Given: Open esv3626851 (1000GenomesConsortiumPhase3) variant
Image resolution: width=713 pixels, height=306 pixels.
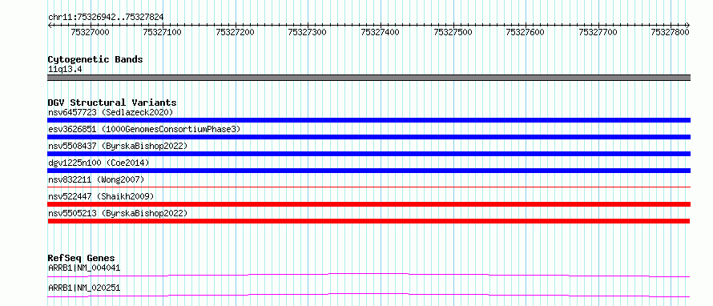Looking at the screenshot, I should (144, 129).
